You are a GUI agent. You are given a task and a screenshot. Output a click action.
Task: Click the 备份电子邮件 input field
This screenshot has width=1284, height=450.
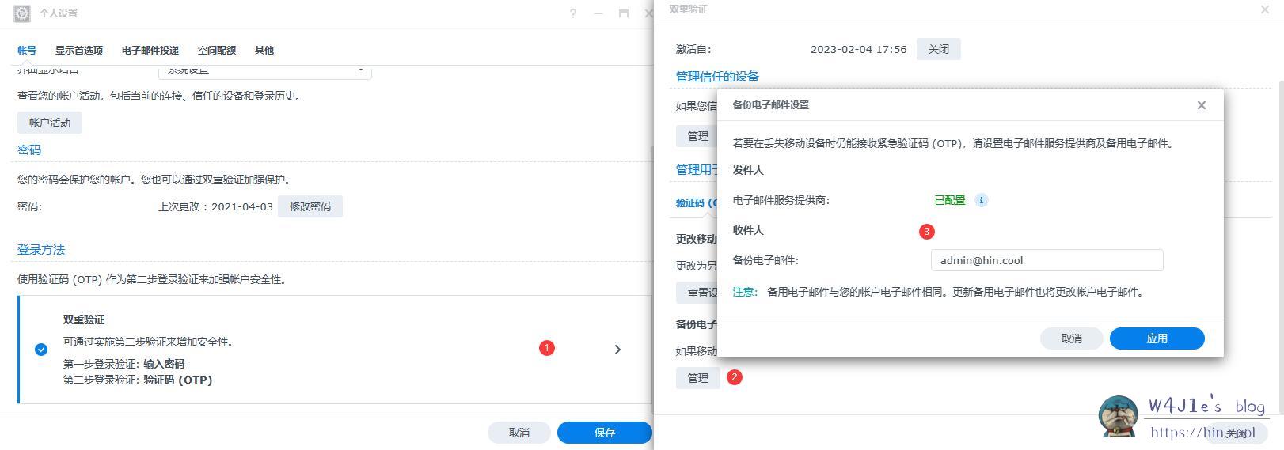(1047, 260)
